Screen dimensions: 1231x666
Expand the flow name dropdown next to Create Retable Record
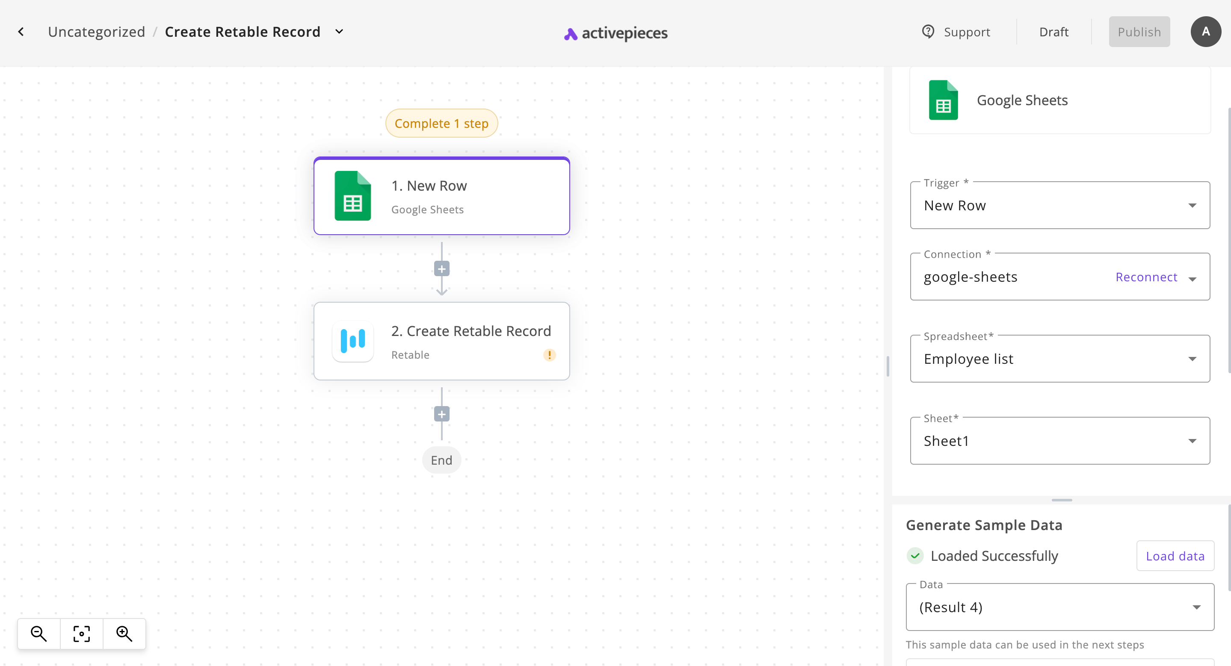[x=339, y=32]
